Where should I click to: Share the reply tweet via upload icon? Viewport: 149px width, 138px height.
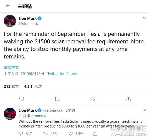pyautogui.click(x=95, y=134)
